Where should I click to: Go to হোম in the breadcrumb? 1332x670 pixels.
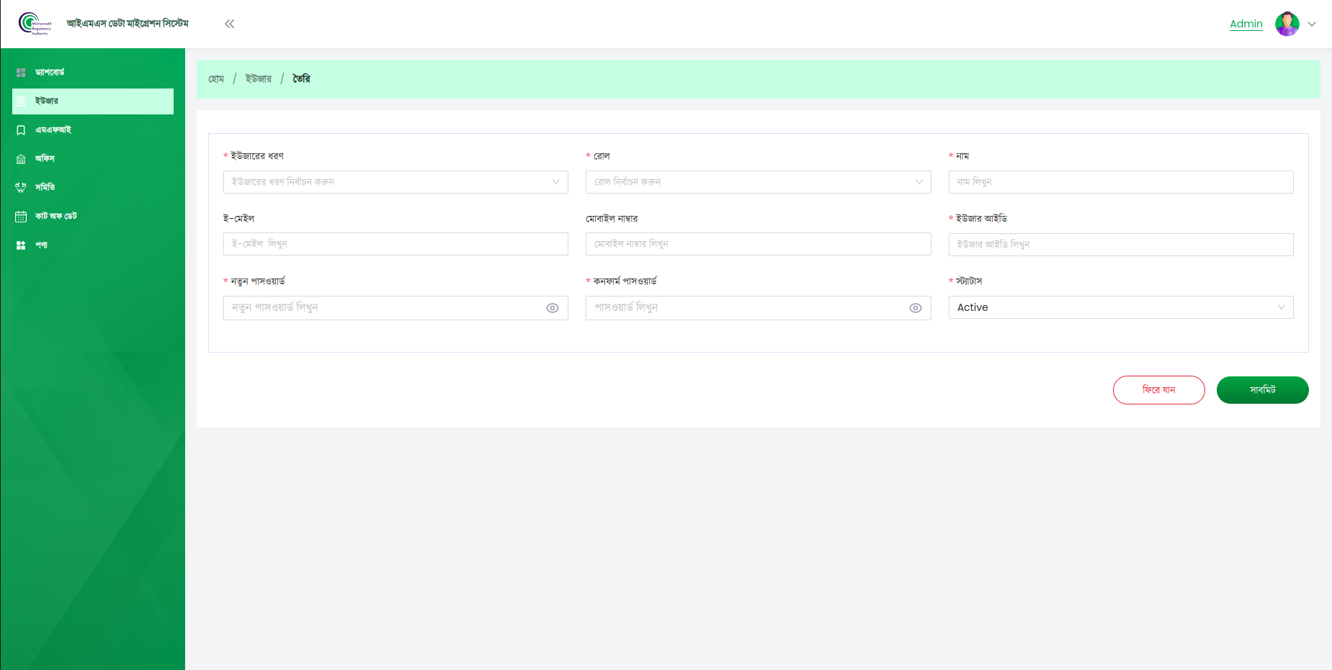point(216,79)
